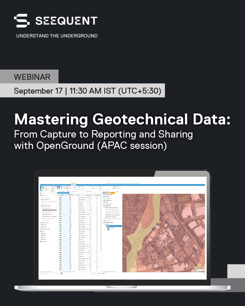Open the Mapping ribbon tab

coord(53,185)
